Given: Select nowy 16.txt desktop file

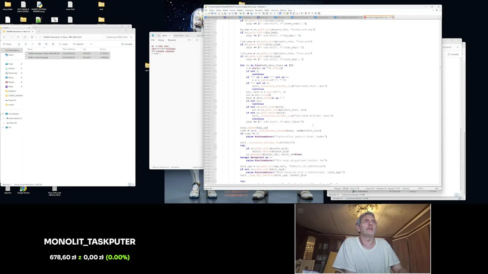Looking at the screenshot, I should tap(70, 6).
